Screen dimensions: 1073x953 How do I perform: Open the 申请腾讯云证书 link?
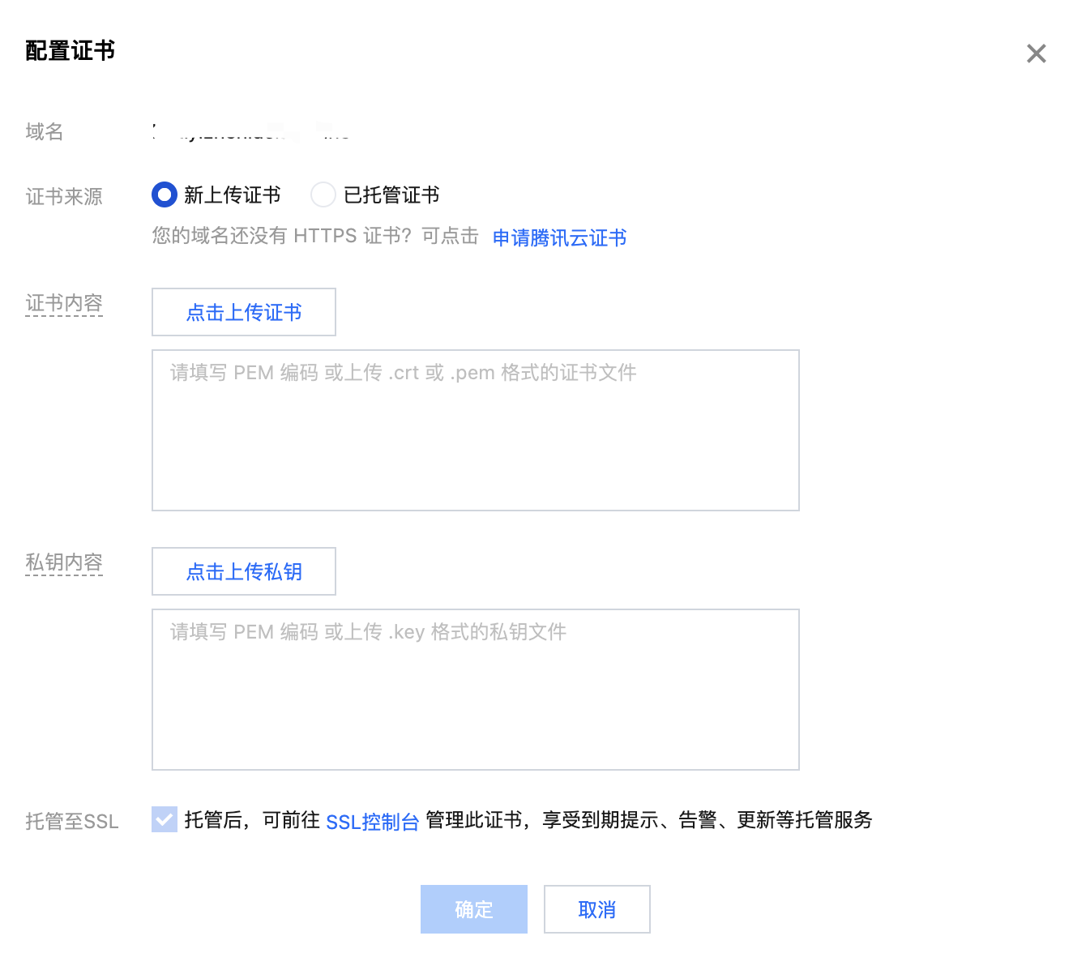point(559,237)
